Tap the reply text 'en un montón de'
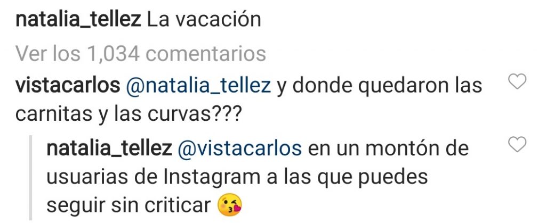The width and height of the screenshot is (546, 223). coord(388,148)
